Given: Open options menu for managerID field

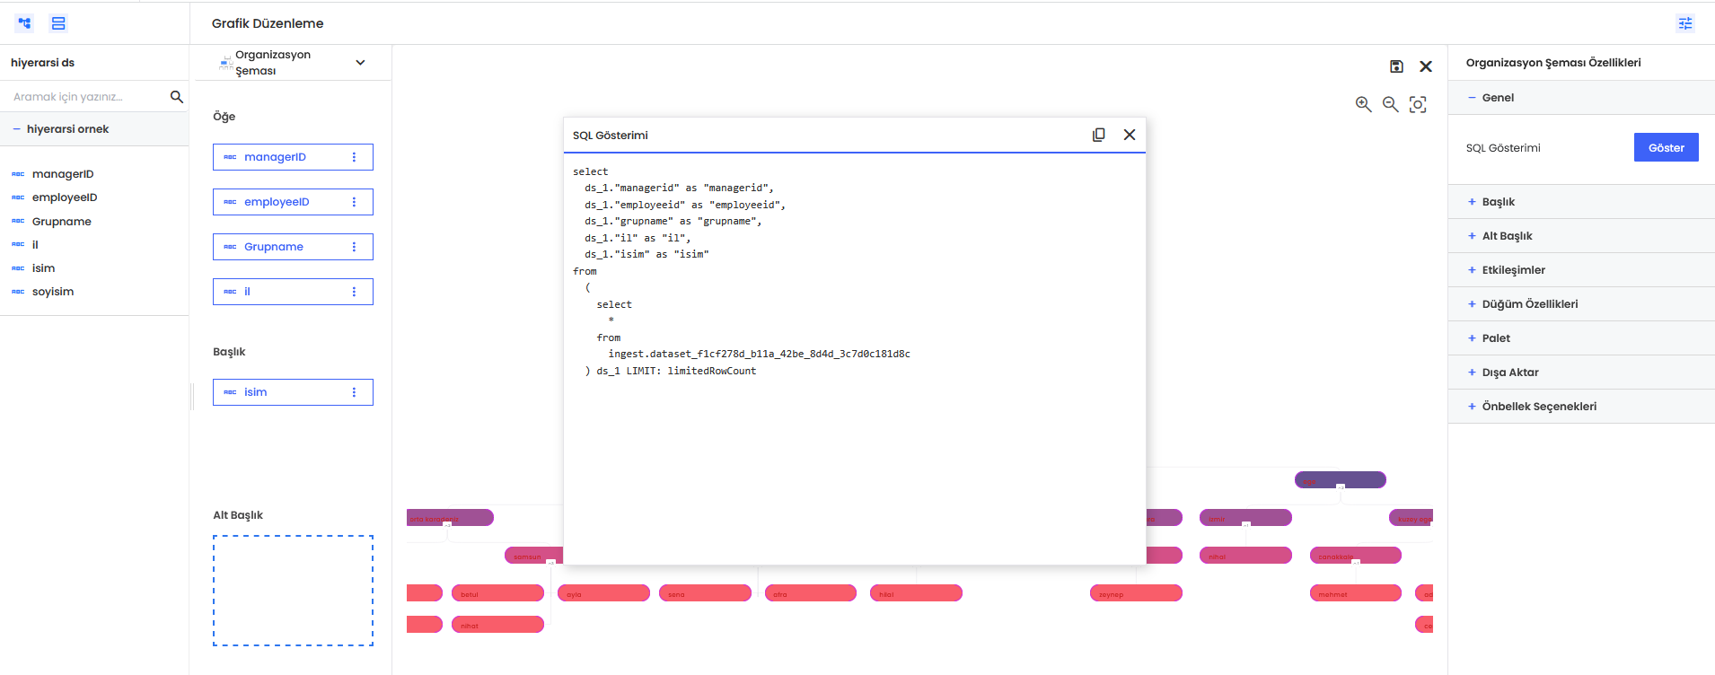Looking at the screenshot, I should [354, 157].
